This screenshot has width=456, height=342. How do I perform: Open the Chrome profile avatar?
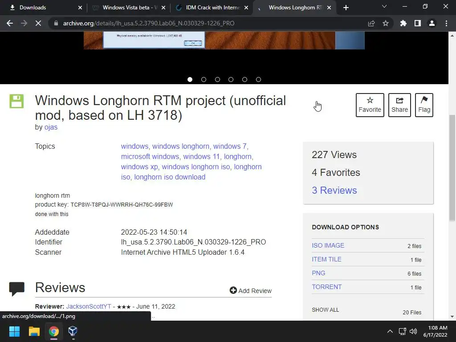coord(432,23)
